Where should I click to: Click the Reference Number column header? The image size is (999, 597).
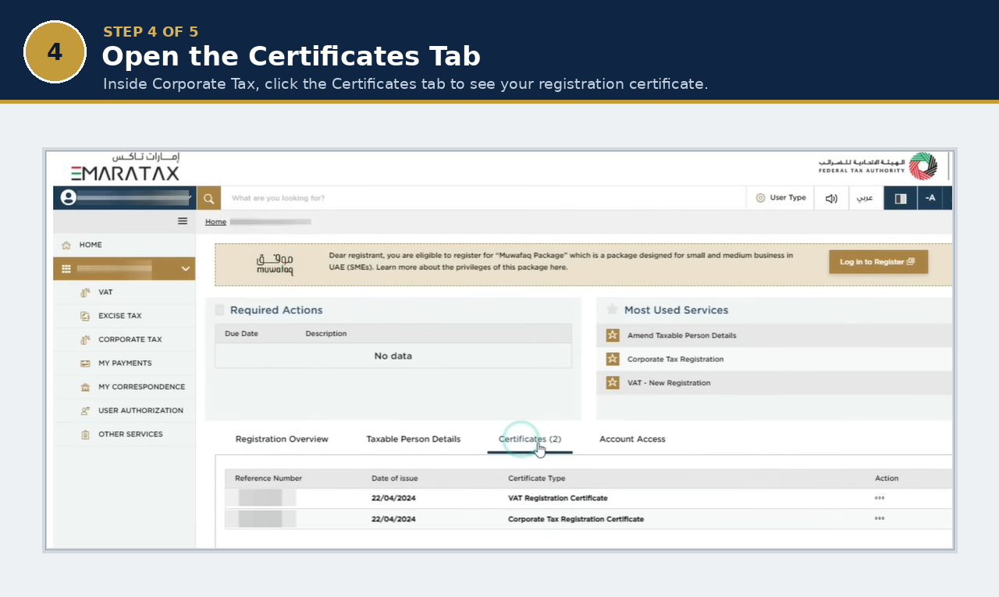pos(268,479)
